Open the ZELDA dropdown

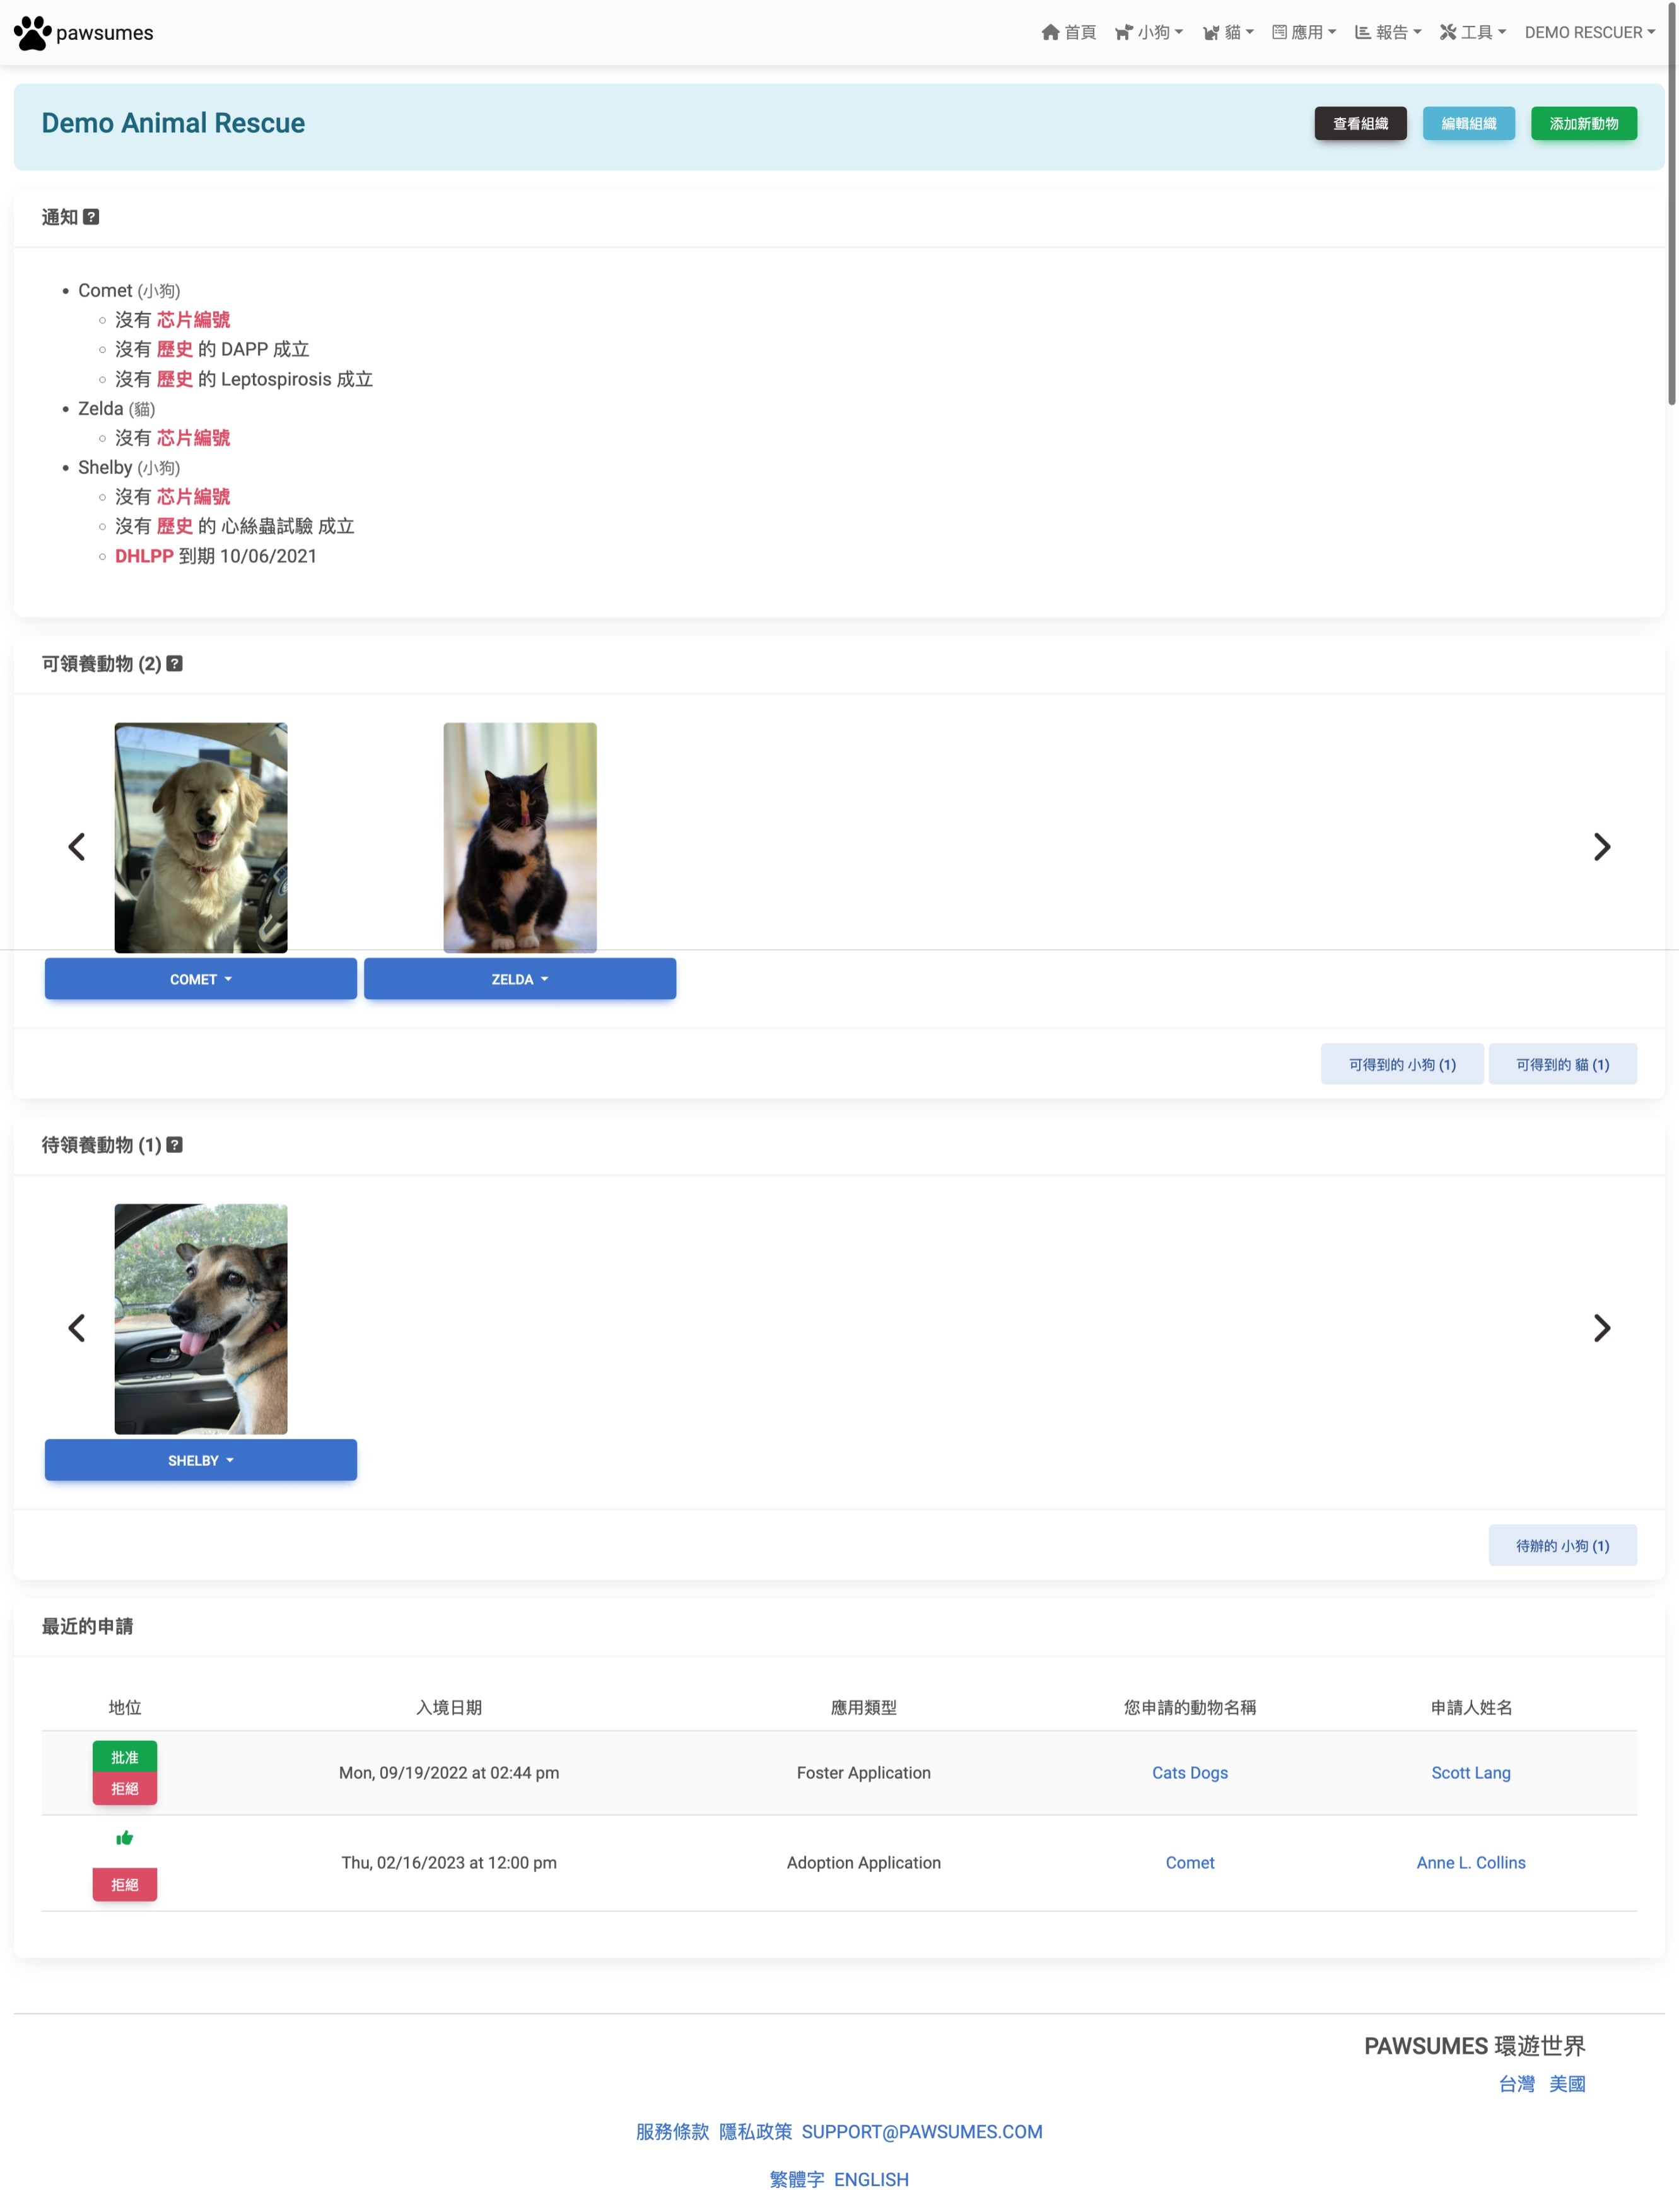(x=519, y=978)
